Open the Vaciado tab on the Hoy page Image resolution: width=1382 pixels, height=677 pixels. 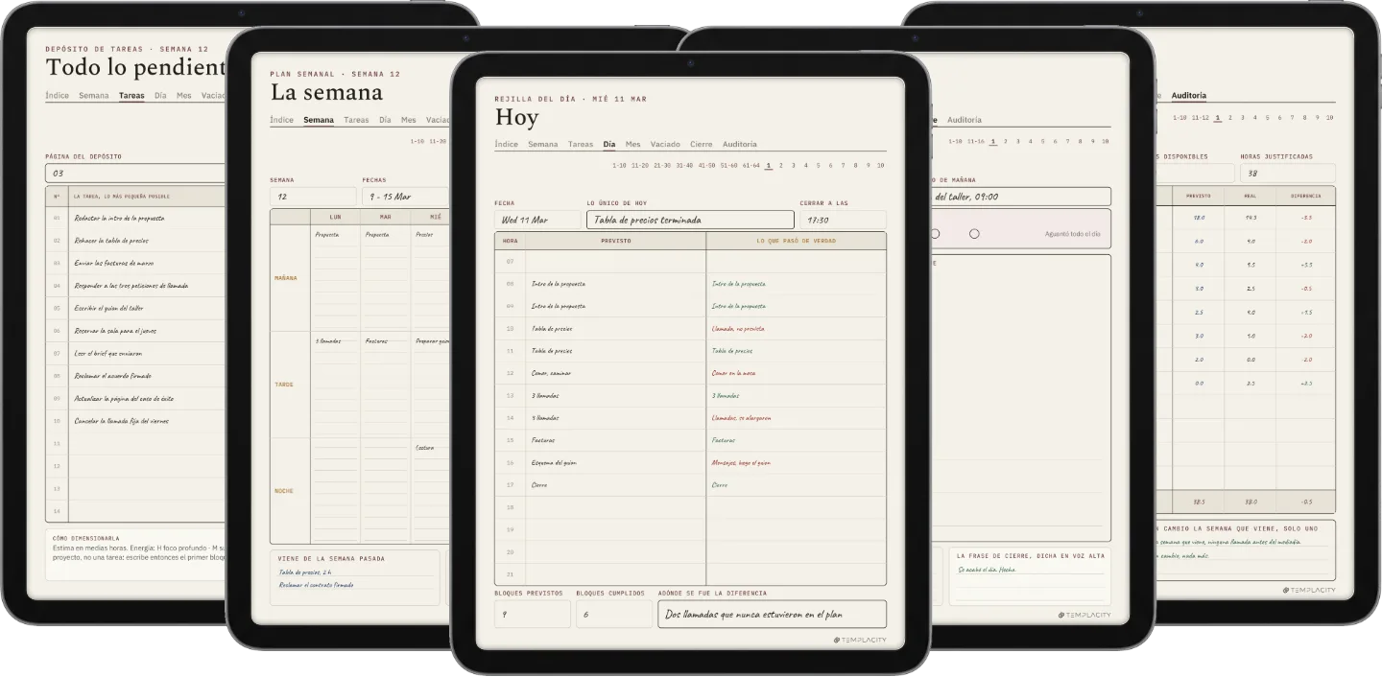pyautogui.click(x=665, y=145)
